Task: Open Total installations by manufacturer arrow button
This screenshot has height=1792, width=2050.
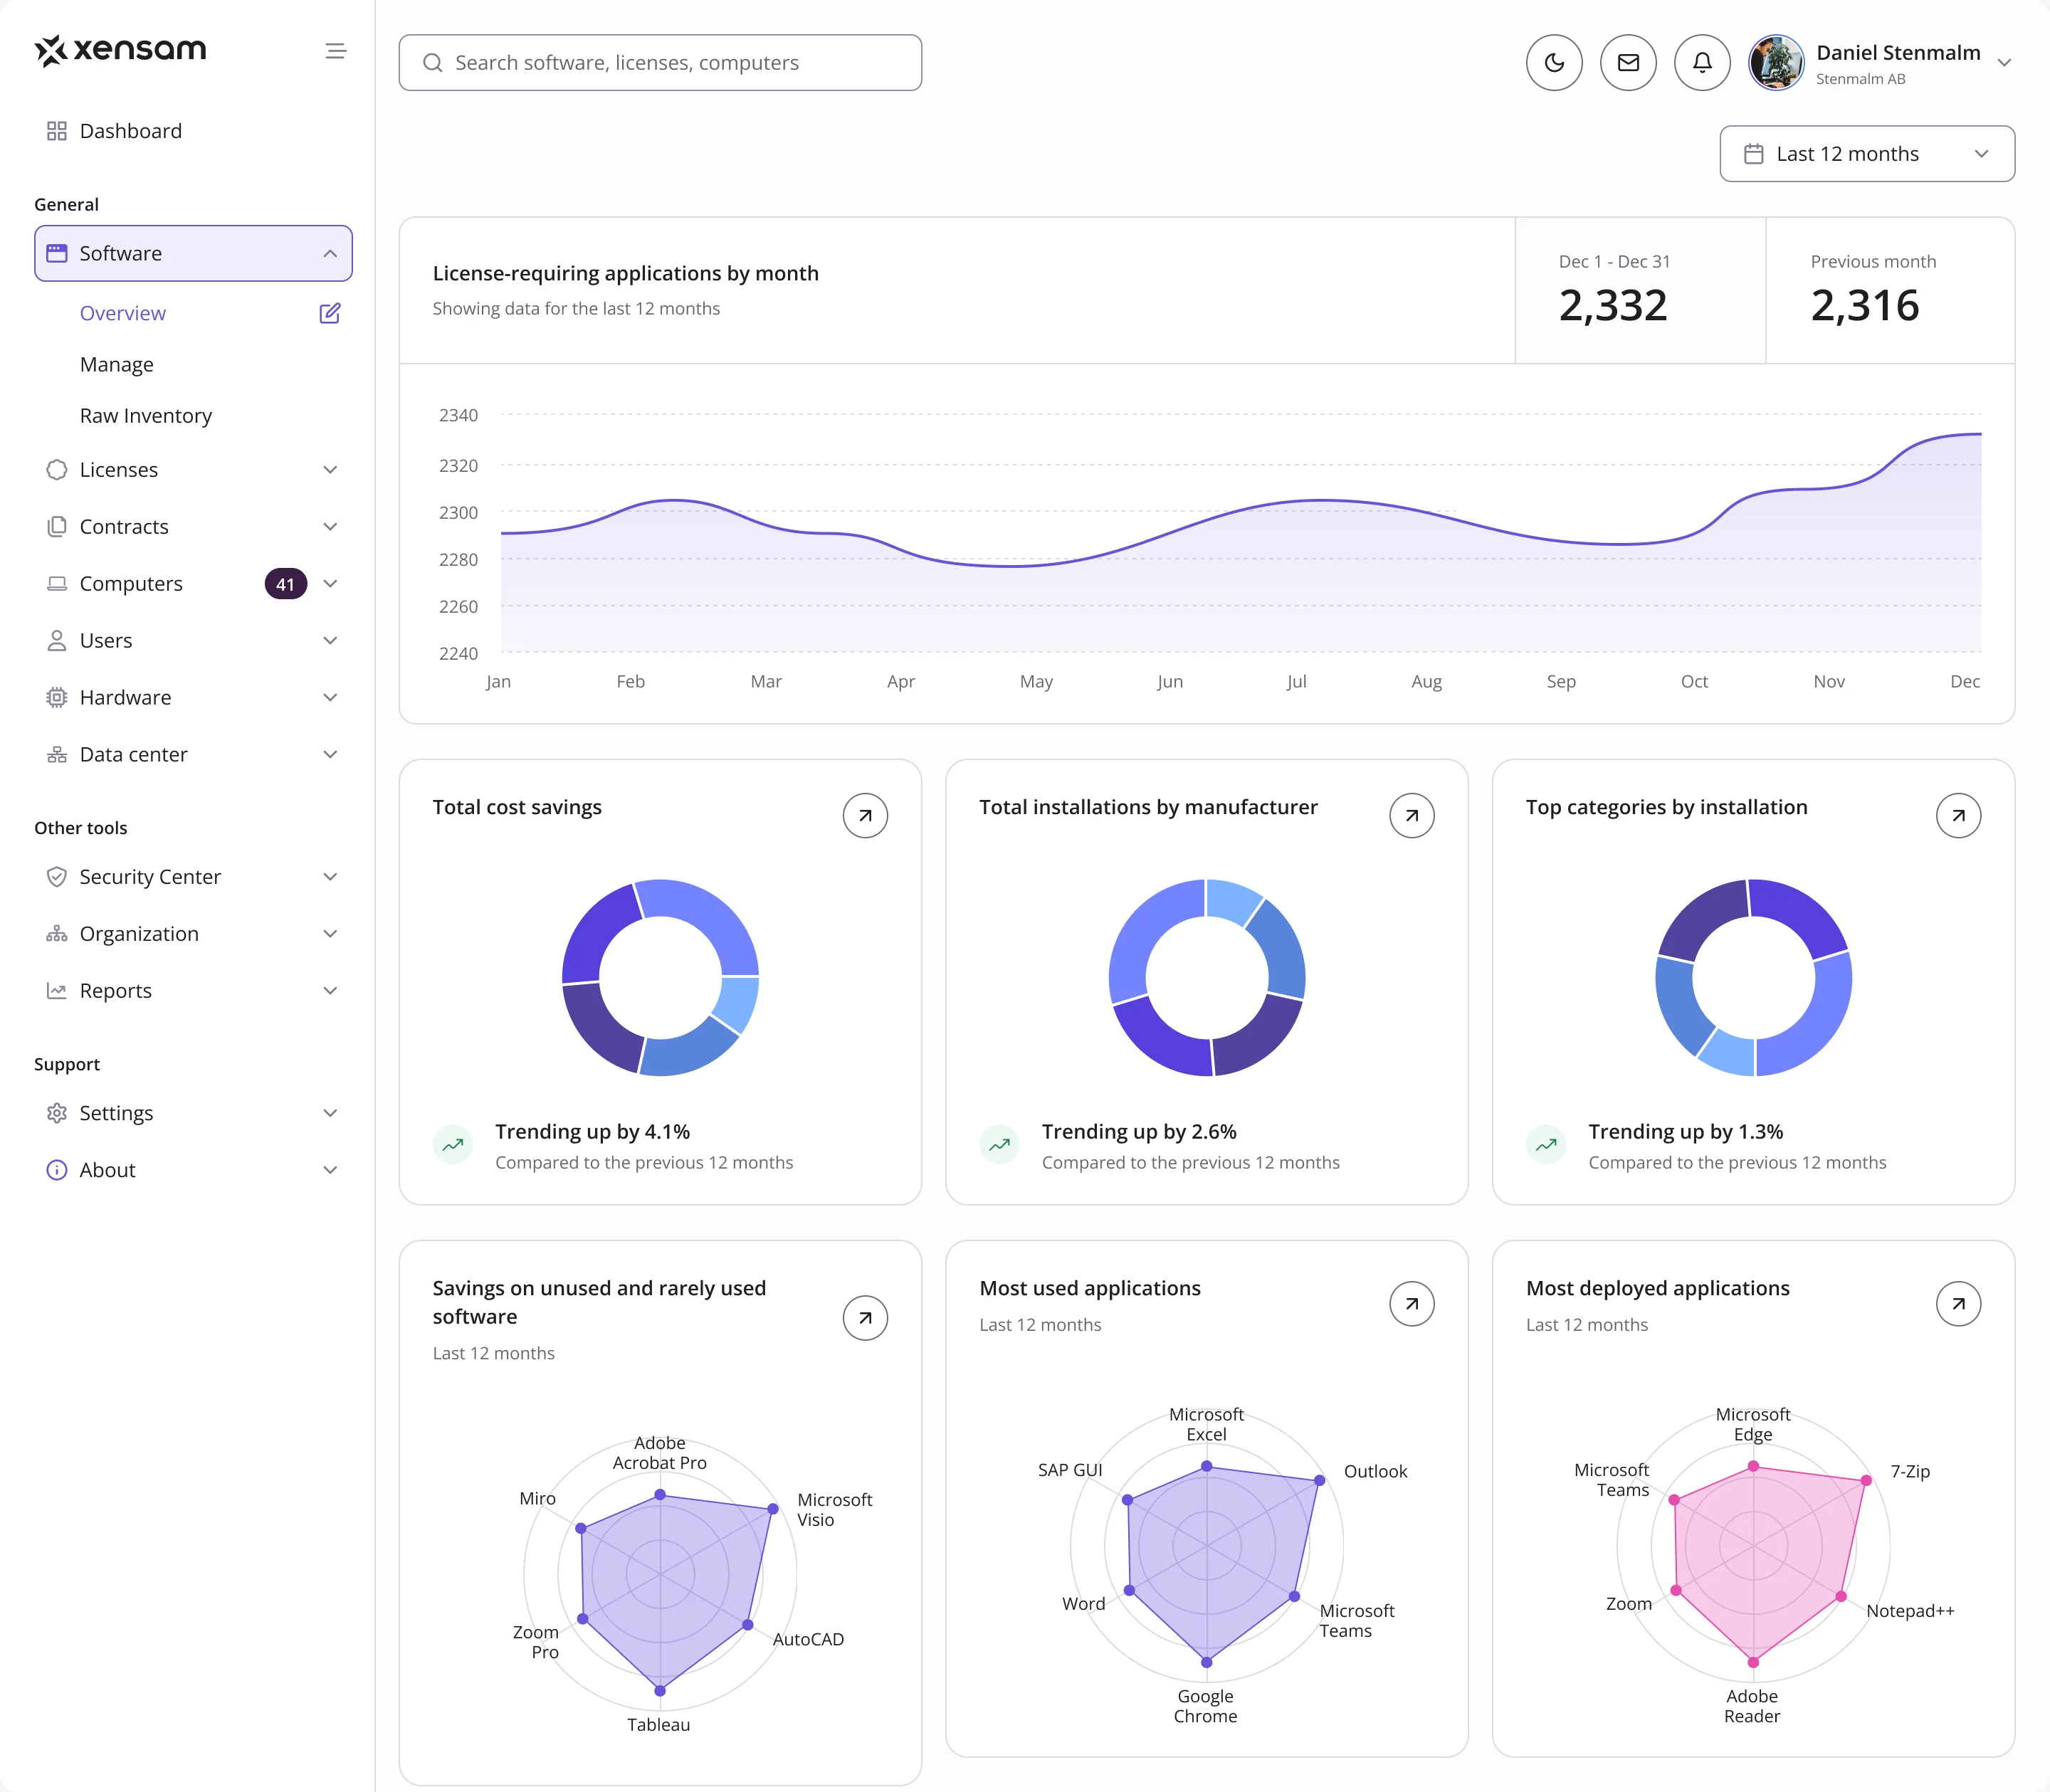Action: [x=1412, y=816]
